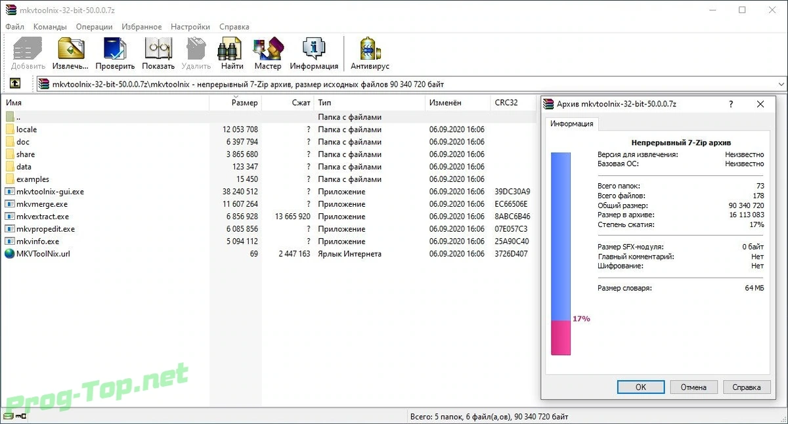788x424 pixels.
Task: Click the data folder icon
Action: [10, 167]
